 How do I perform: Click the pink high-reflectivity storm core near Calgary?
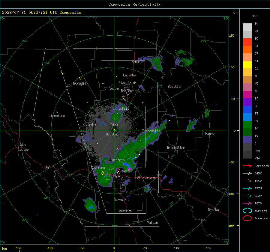point(129,169)
